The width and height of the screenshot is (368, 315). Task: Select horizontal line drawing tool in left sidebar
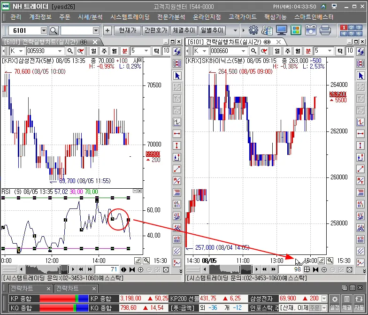177,134
